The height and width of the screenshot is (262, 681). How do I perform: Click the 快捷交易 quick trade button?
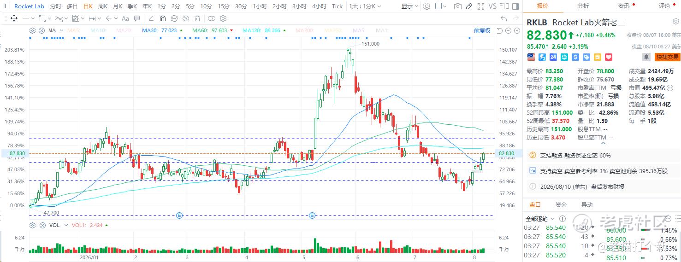pyautogui.click(x=668, y=57)
